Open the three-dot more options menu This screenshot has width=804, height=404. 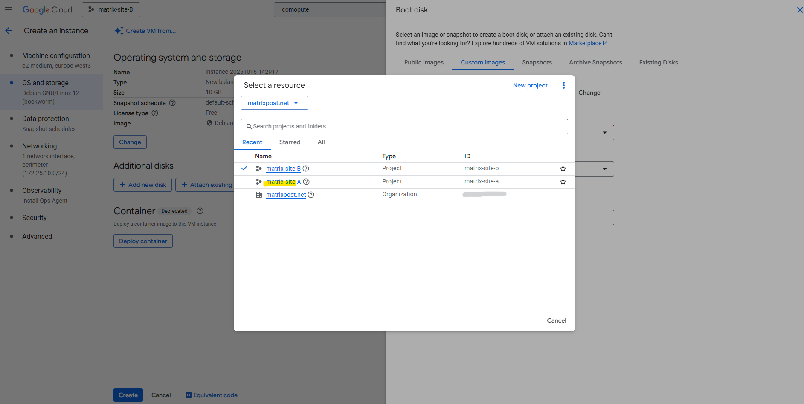563,85
